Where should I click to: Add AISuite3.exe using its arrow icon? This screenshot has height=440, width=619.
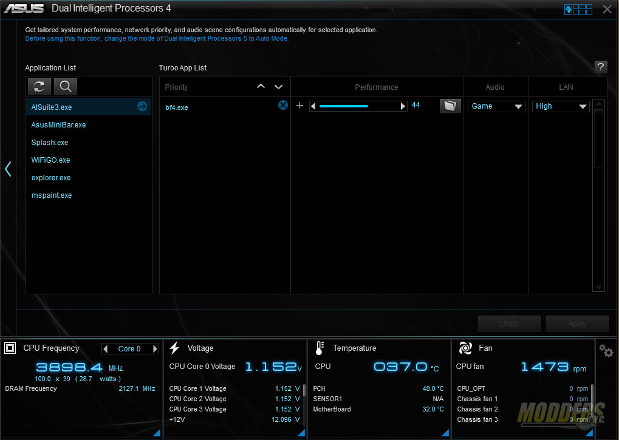coord(142,107)
